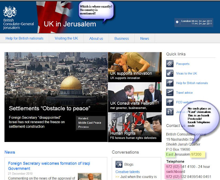Visit the FCO website link
Image resolution: width=220 pixels, height=180 pixels.
184,102
